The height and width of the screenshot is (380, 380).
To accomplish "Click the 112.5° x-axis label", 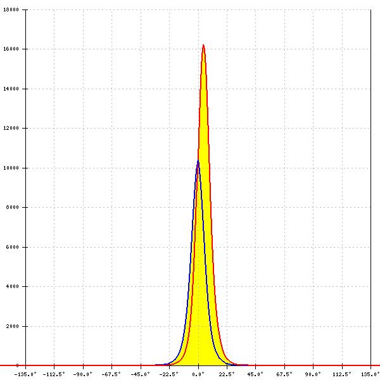I will 342,374.
